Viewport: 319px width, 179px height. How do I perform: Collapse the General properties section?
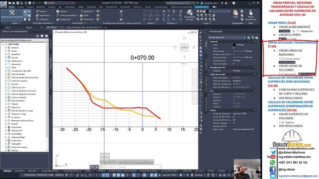[x=255, y=41]
